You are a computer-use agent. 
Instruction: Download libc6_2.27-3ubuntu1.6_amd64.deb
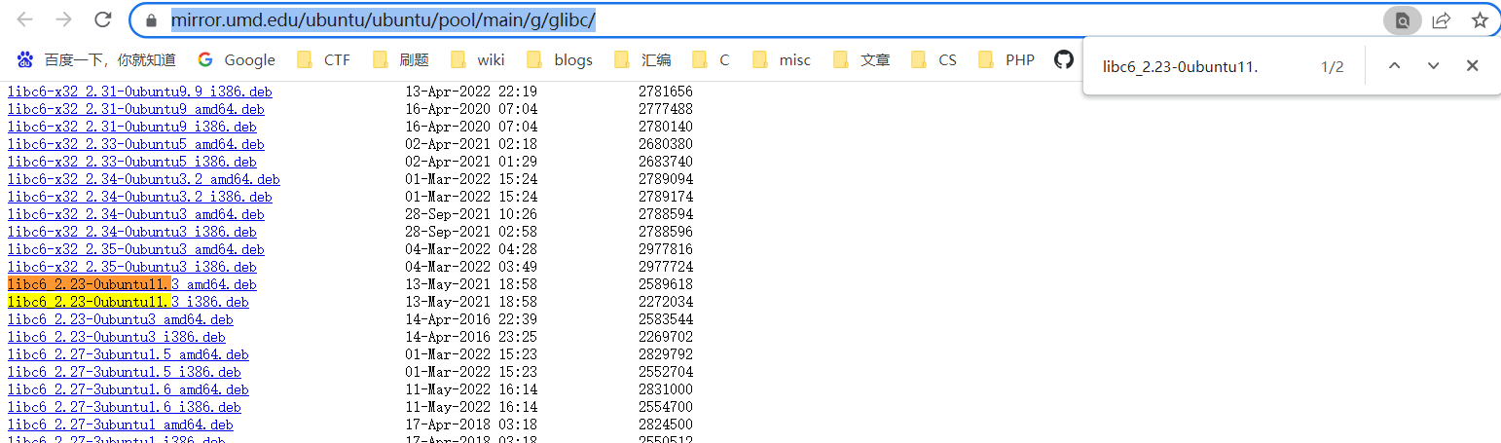pos(128,389)
